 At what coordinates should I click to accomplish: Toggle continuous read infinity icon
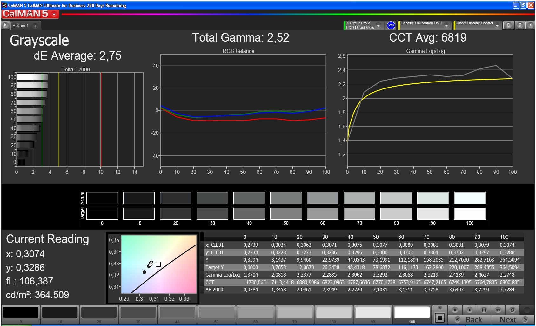pyautogui.click(x=498, y=310)
